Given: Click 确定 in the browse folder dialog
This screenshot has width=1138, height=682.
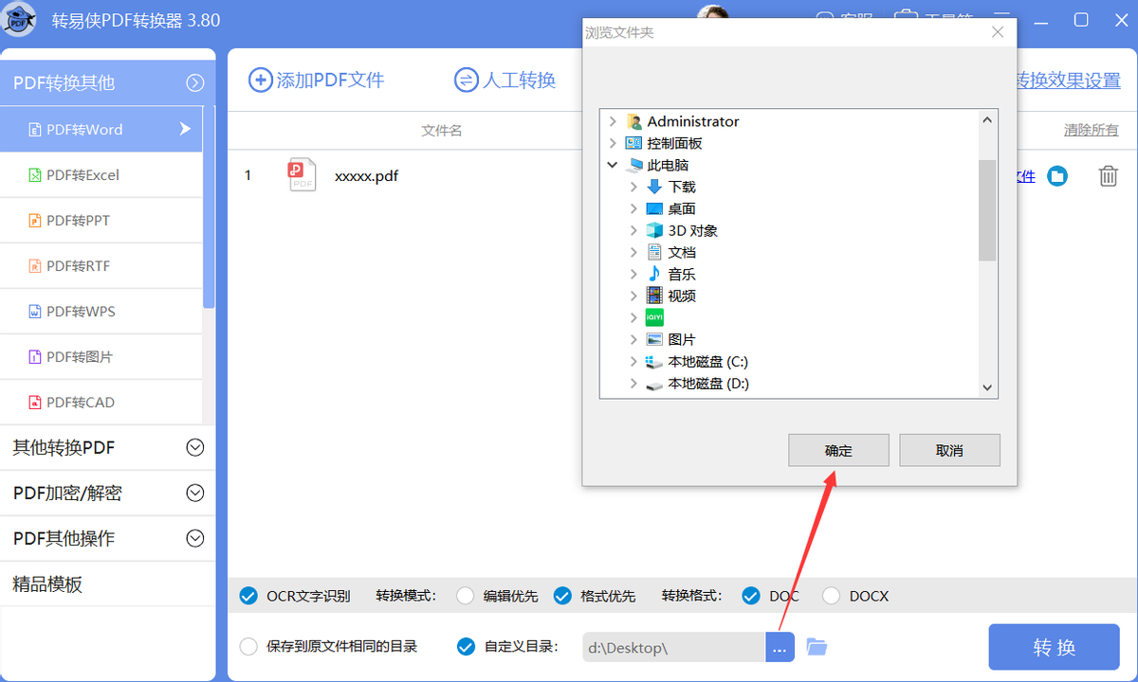Looking at the screenshot, I should [x=838, y=451].
